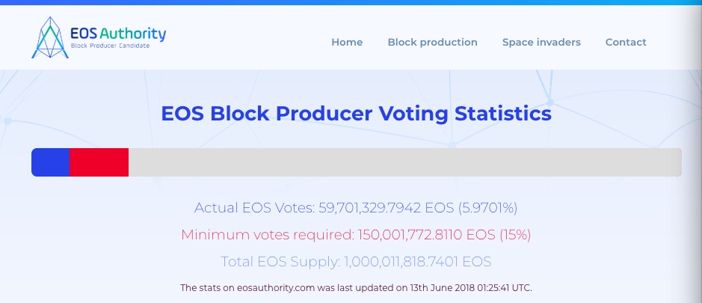Click the 15% minimum requirement percentage
Image resolution: width=702 pixels, height=303 pixels.
click(x=515, y=235)
